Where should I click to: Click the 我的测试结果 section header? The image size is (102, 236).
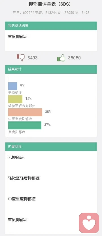pos(51,26)
